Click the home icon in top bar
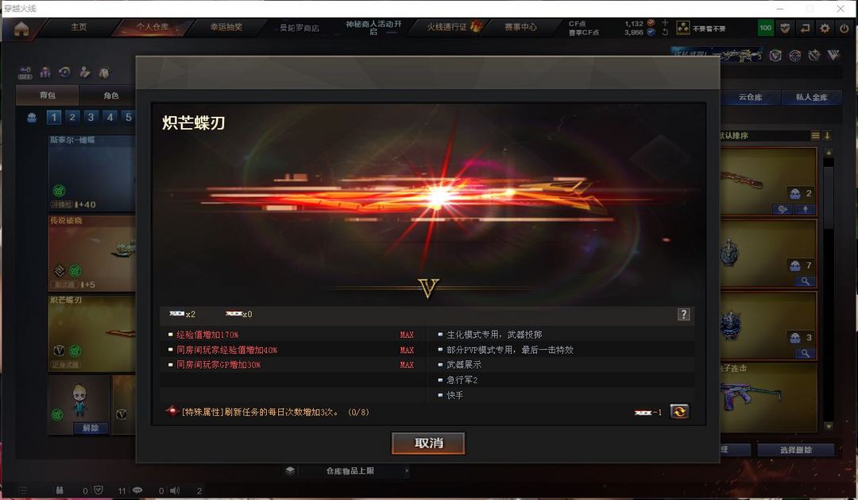Image resolution: width=858 pixels, height=500 pixels. point(21,29)
